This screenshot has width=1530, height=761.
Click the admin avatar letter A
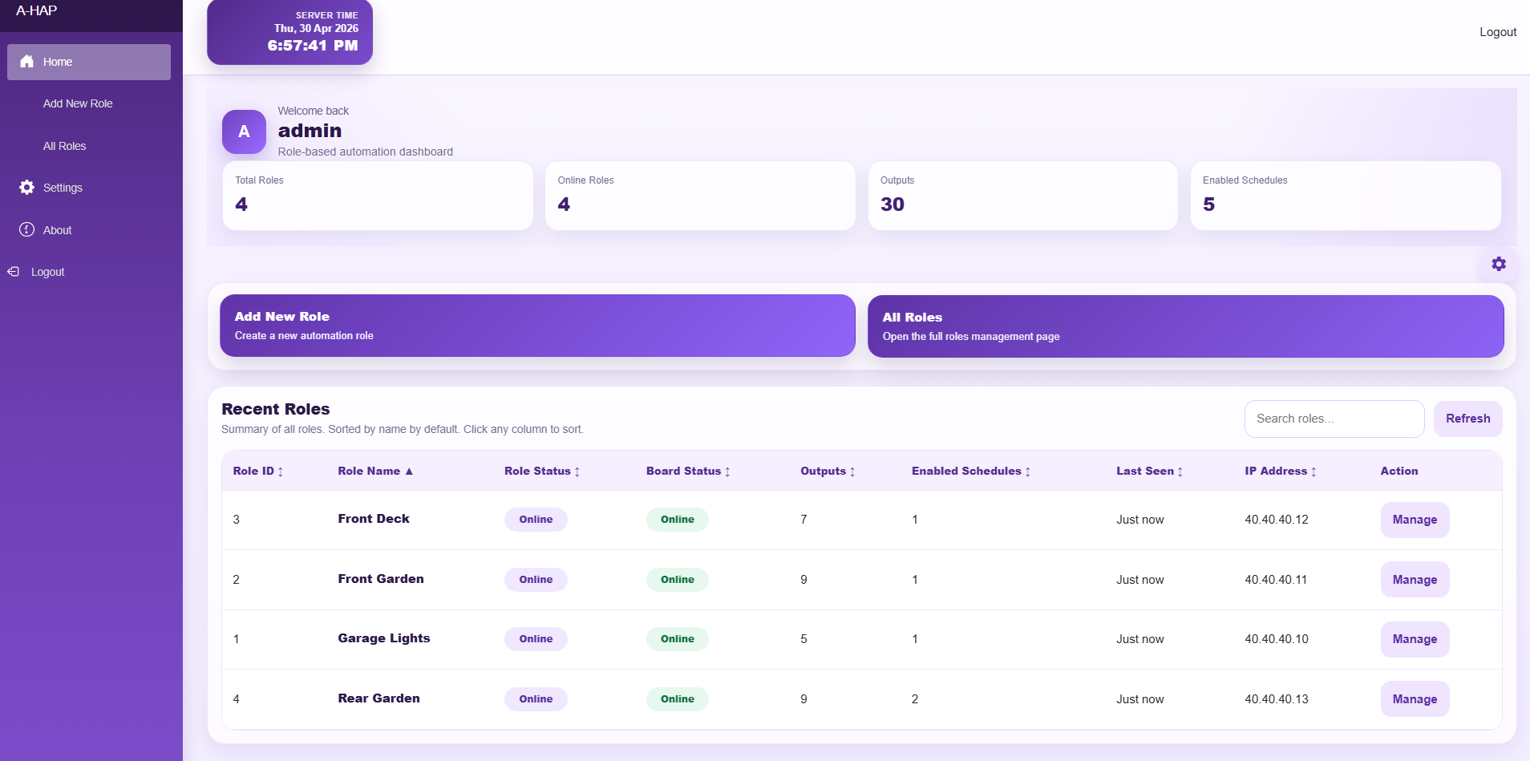244,132
